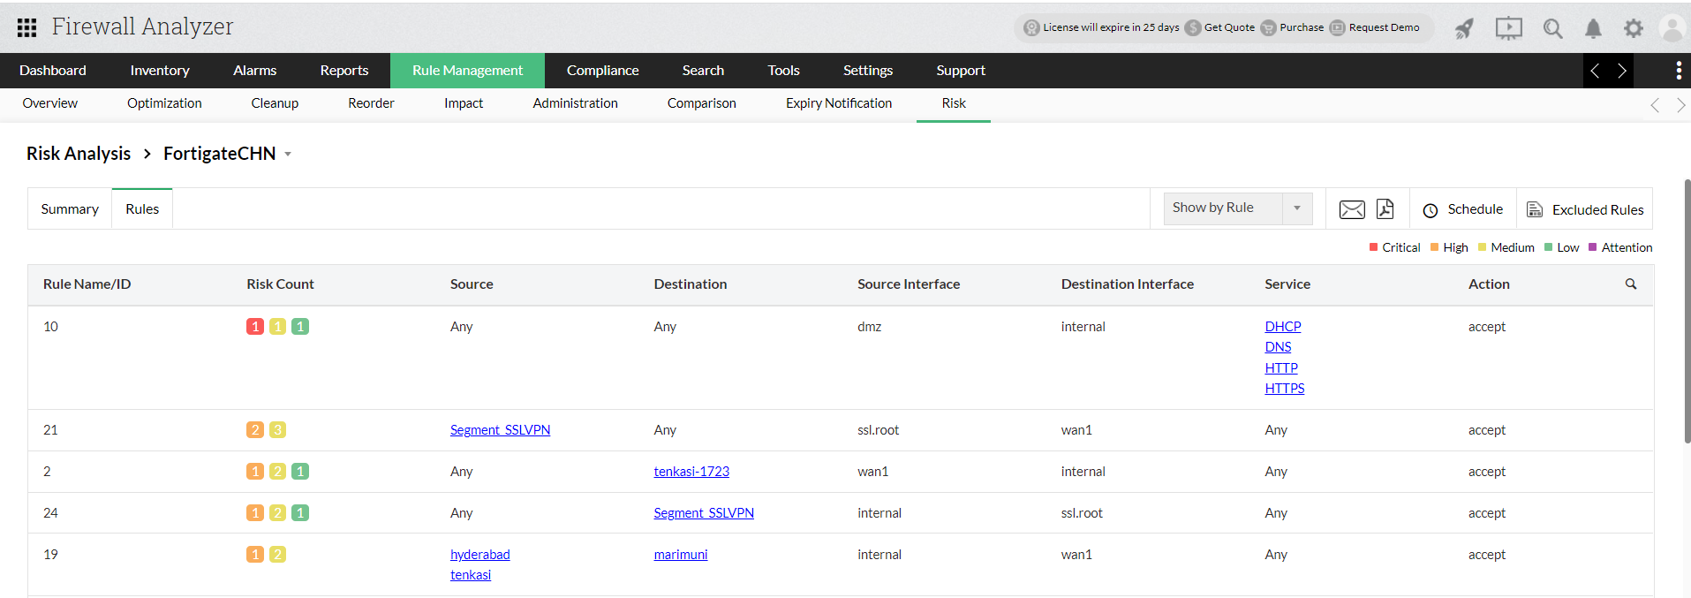Expand the FortigateCHN device selector
1691x598 pixels.
(288, 155)
